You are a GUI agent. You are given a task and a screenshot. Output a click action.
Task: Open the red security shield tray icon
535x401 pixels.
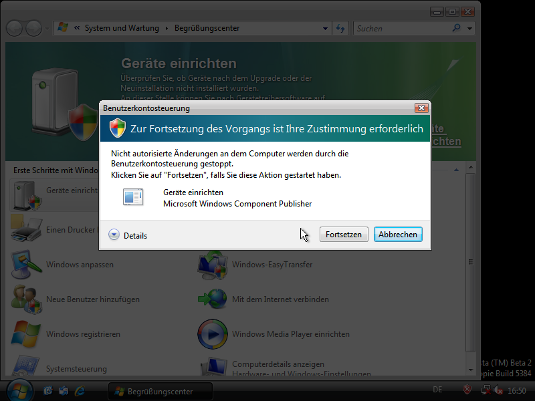(468, 390)
